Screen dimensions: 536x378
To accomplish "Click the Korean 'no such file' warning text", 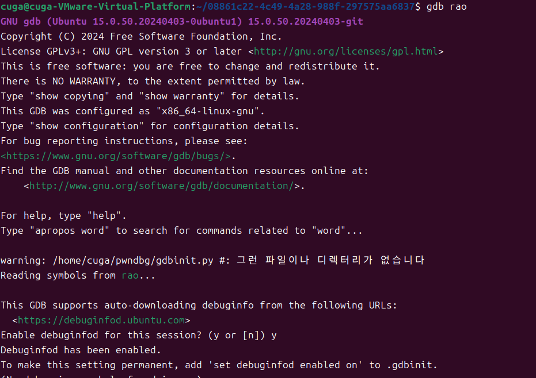I will [330, 260].
